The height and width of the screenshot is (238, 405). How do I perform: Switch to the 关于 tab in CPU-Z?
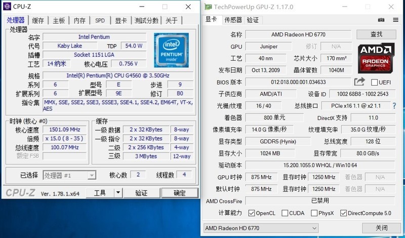tap(172, 20)
